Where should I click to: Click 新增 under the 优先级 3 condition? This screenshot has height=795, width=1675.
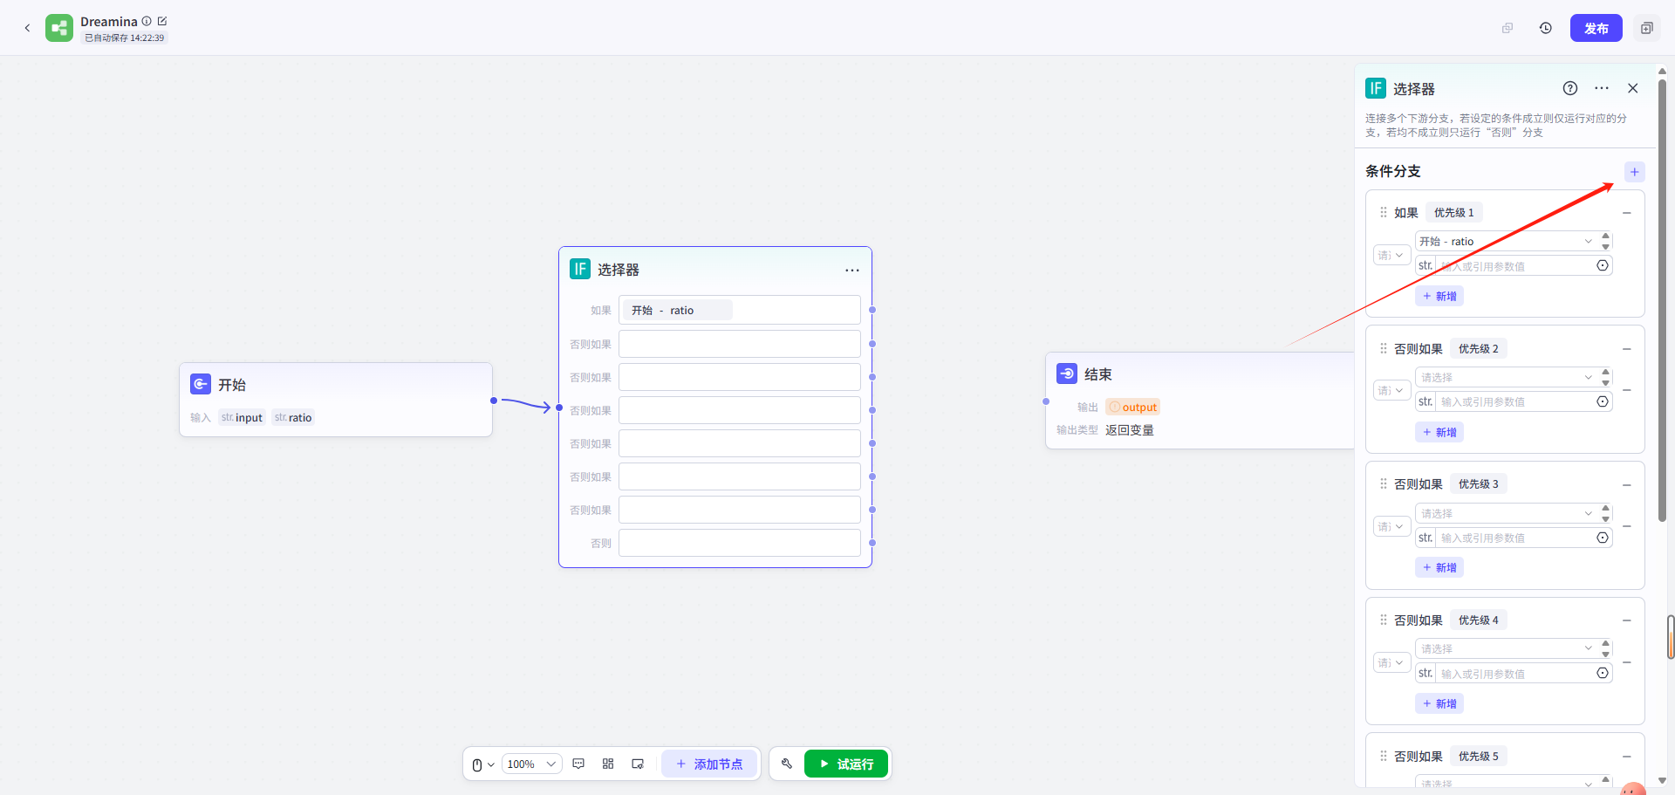coord(1439,567)
